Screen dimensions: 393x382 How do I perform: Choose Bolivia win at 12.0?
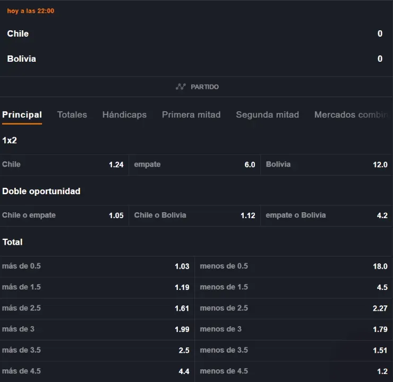(x=326, y=165)
